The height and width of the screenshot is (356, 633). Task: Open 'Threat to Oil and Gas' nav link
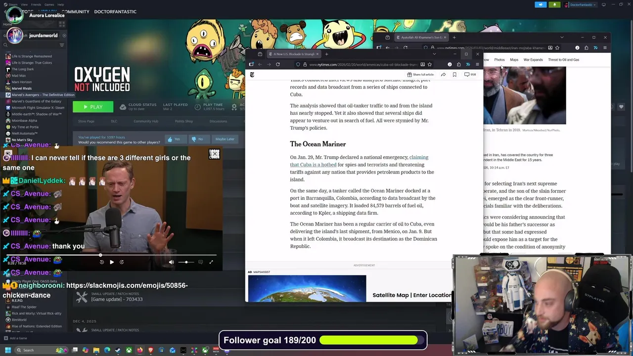564,60
